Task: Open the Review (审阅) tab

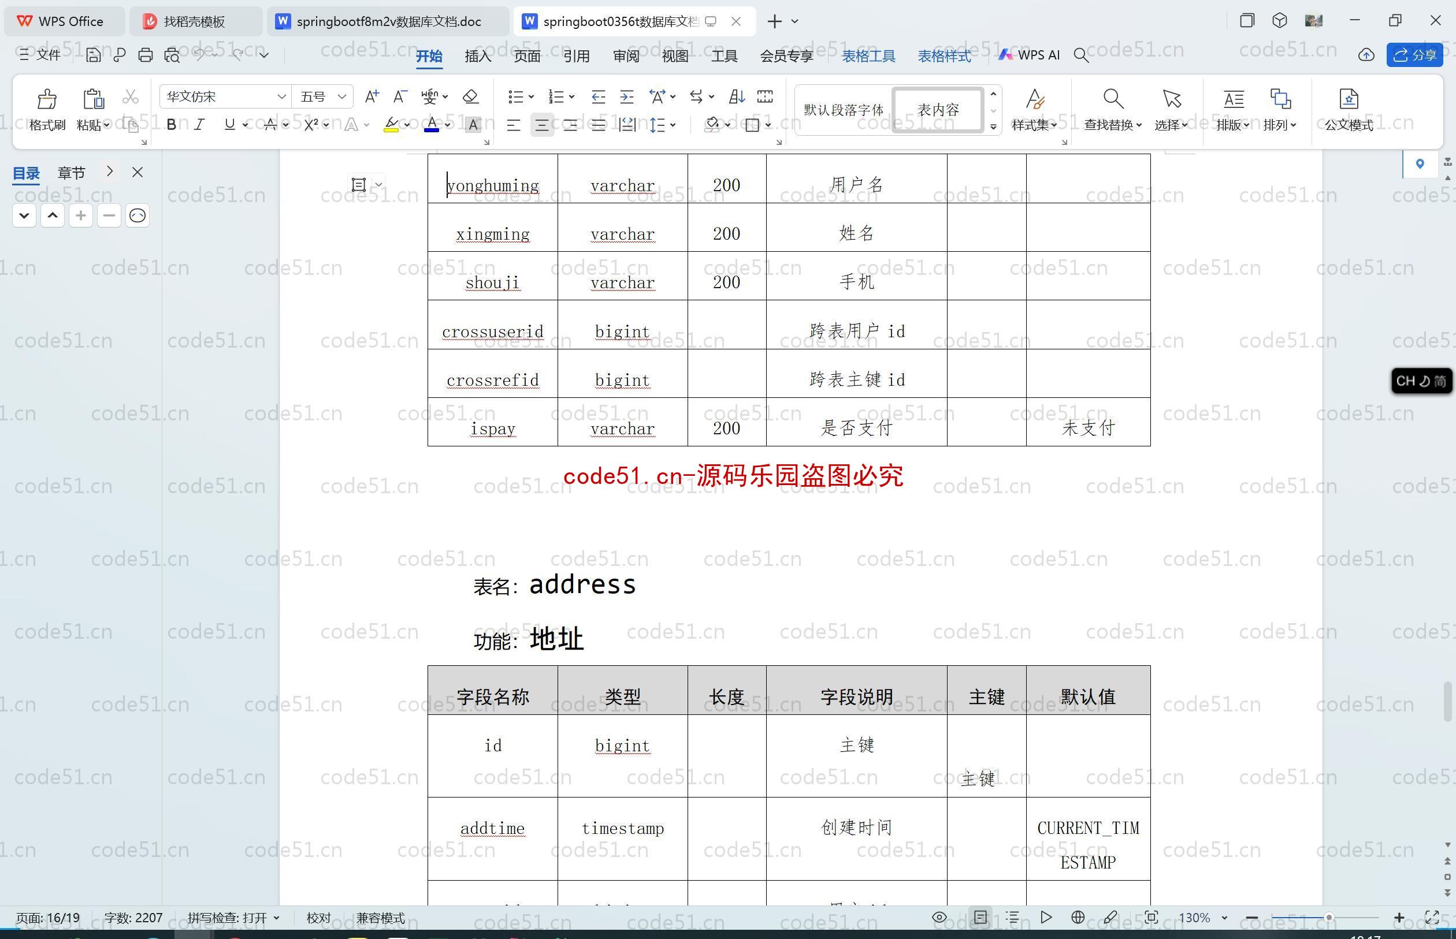Action: 626,56
